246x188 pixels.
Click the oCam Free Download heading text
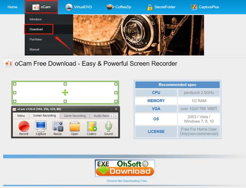[x=96, y=64]
